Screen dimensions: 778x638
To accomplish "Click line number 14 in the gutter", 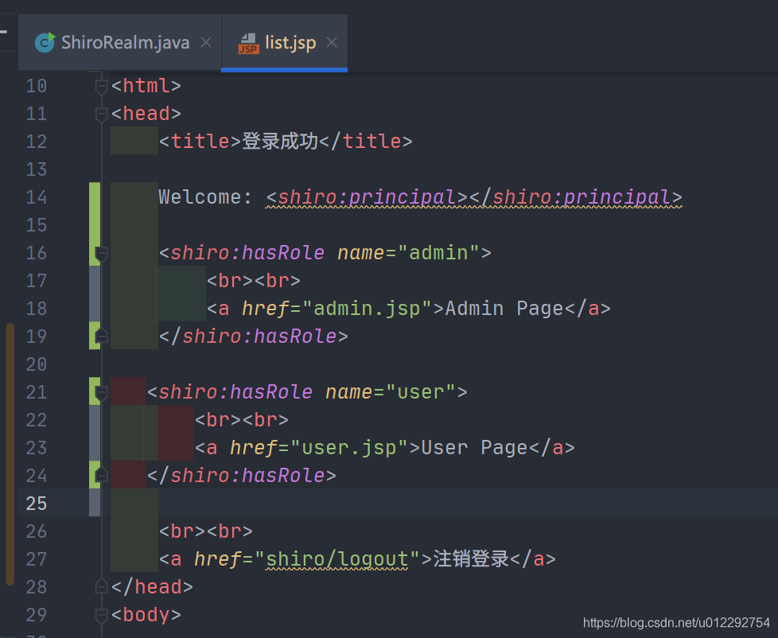I will [x=37, y=197].
